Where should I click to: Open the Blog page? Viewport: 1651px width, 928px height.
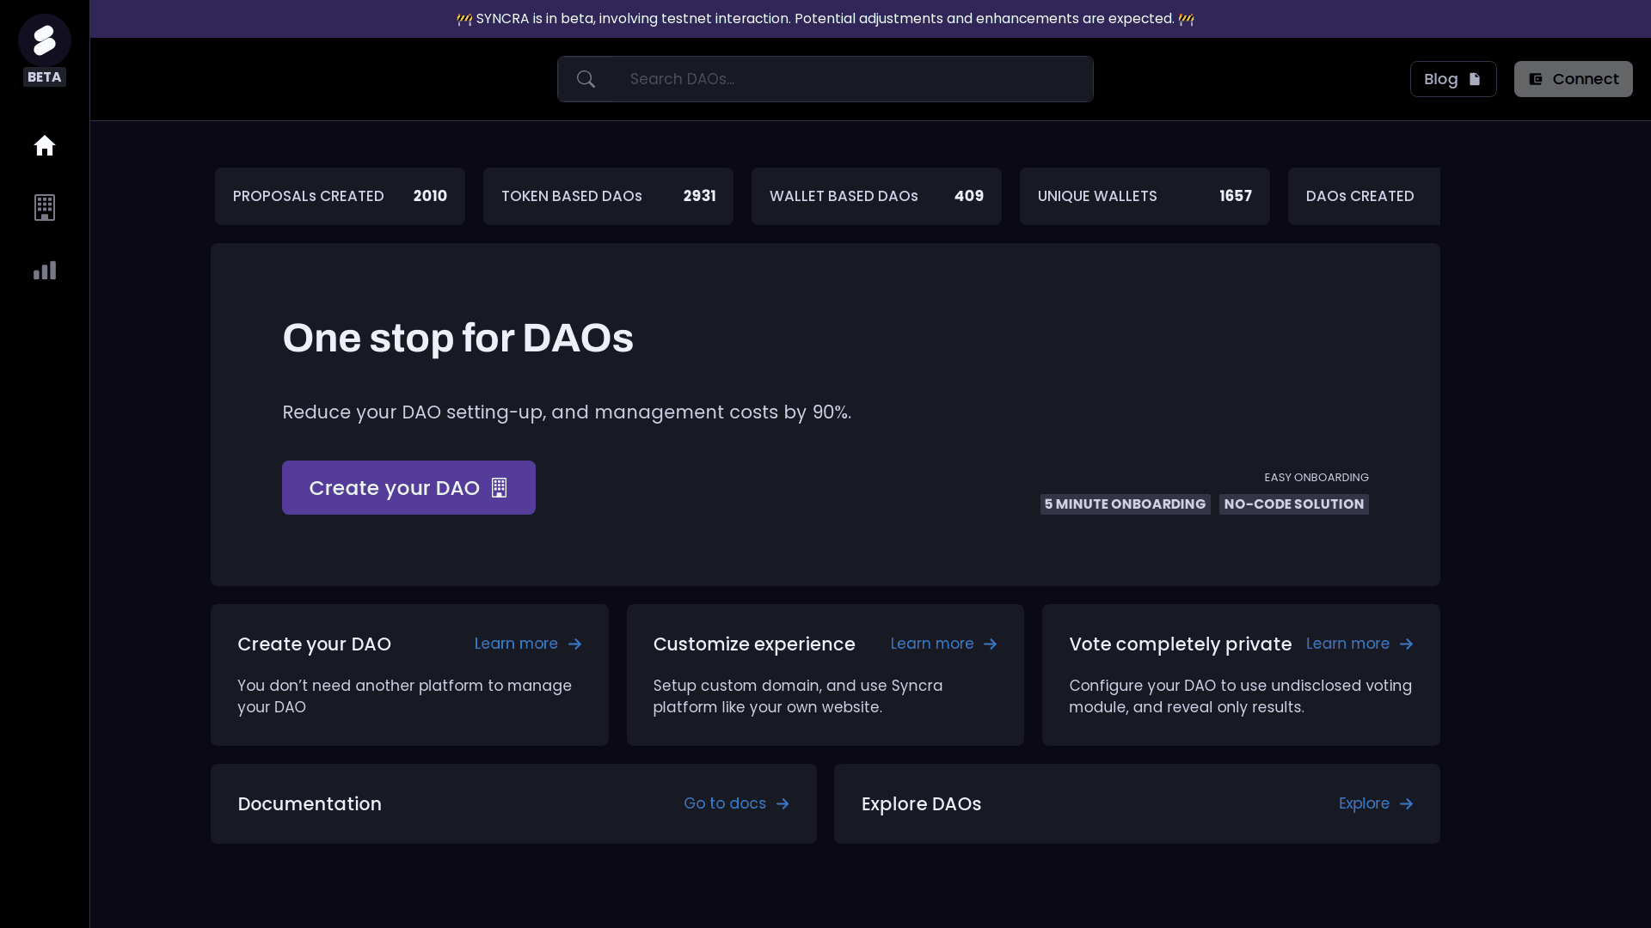pyautogui.click(x=1453, y=79)
